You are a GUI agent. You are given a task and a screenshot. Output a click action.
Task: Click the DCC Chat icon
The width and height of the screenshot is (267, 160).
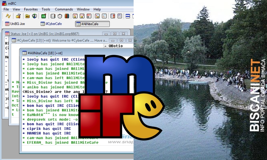[x=82, y=16]
